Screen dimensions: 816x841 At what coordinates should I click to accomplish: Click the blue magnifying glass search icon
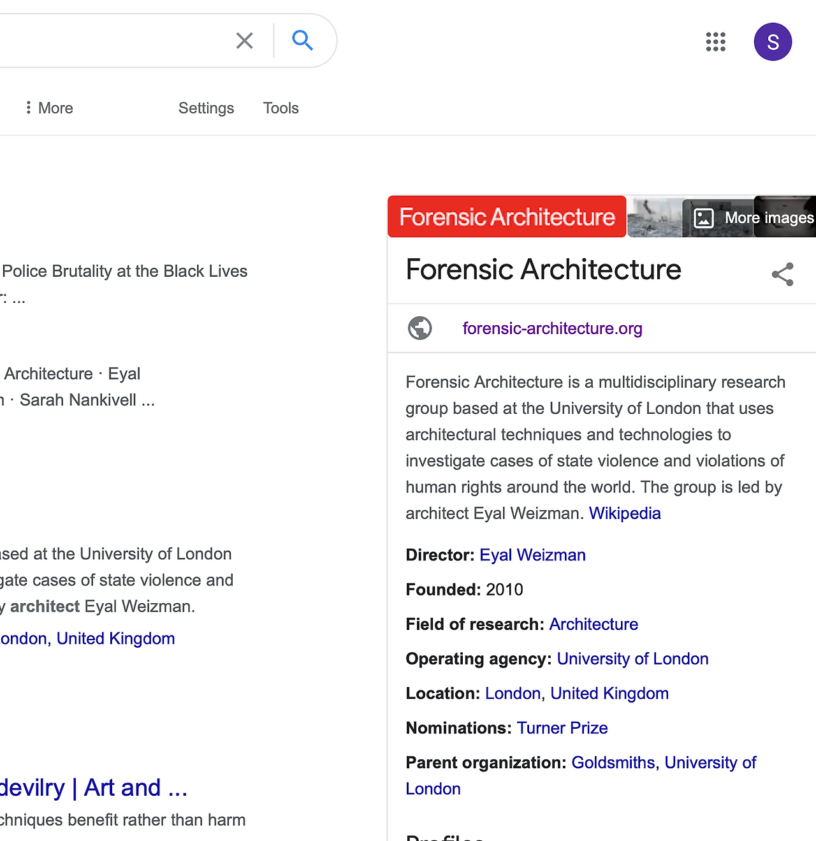302,41
